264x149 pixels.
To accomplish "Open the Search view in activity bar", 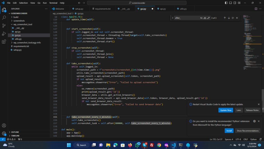I will coord(4,18).
